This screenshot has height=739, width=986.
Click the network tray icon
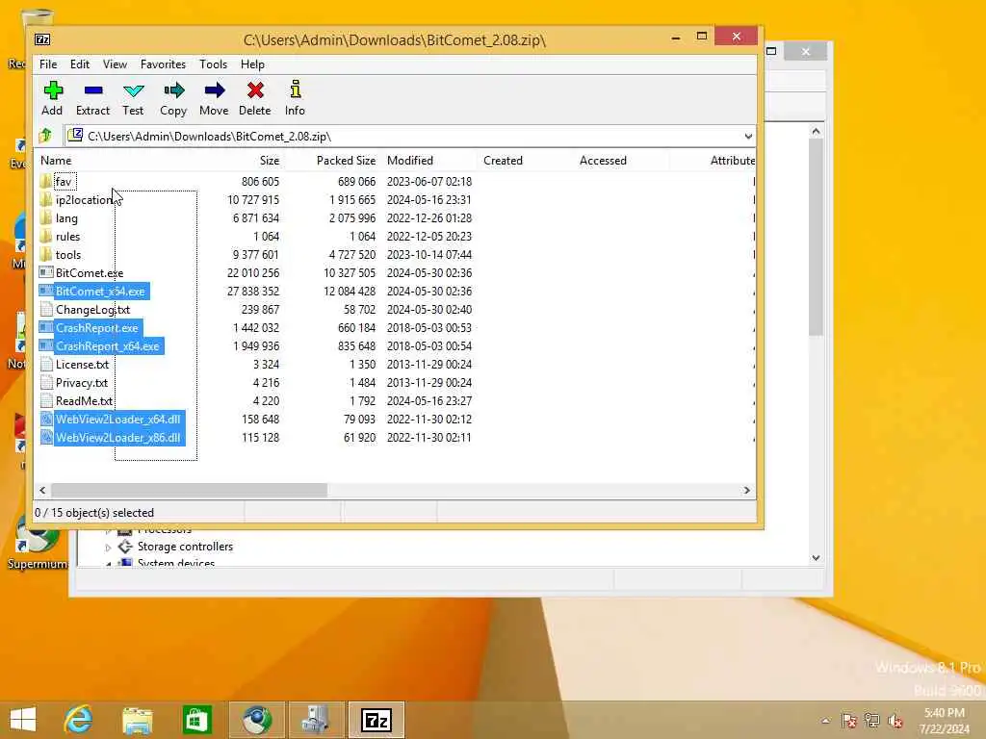point(872,721)
